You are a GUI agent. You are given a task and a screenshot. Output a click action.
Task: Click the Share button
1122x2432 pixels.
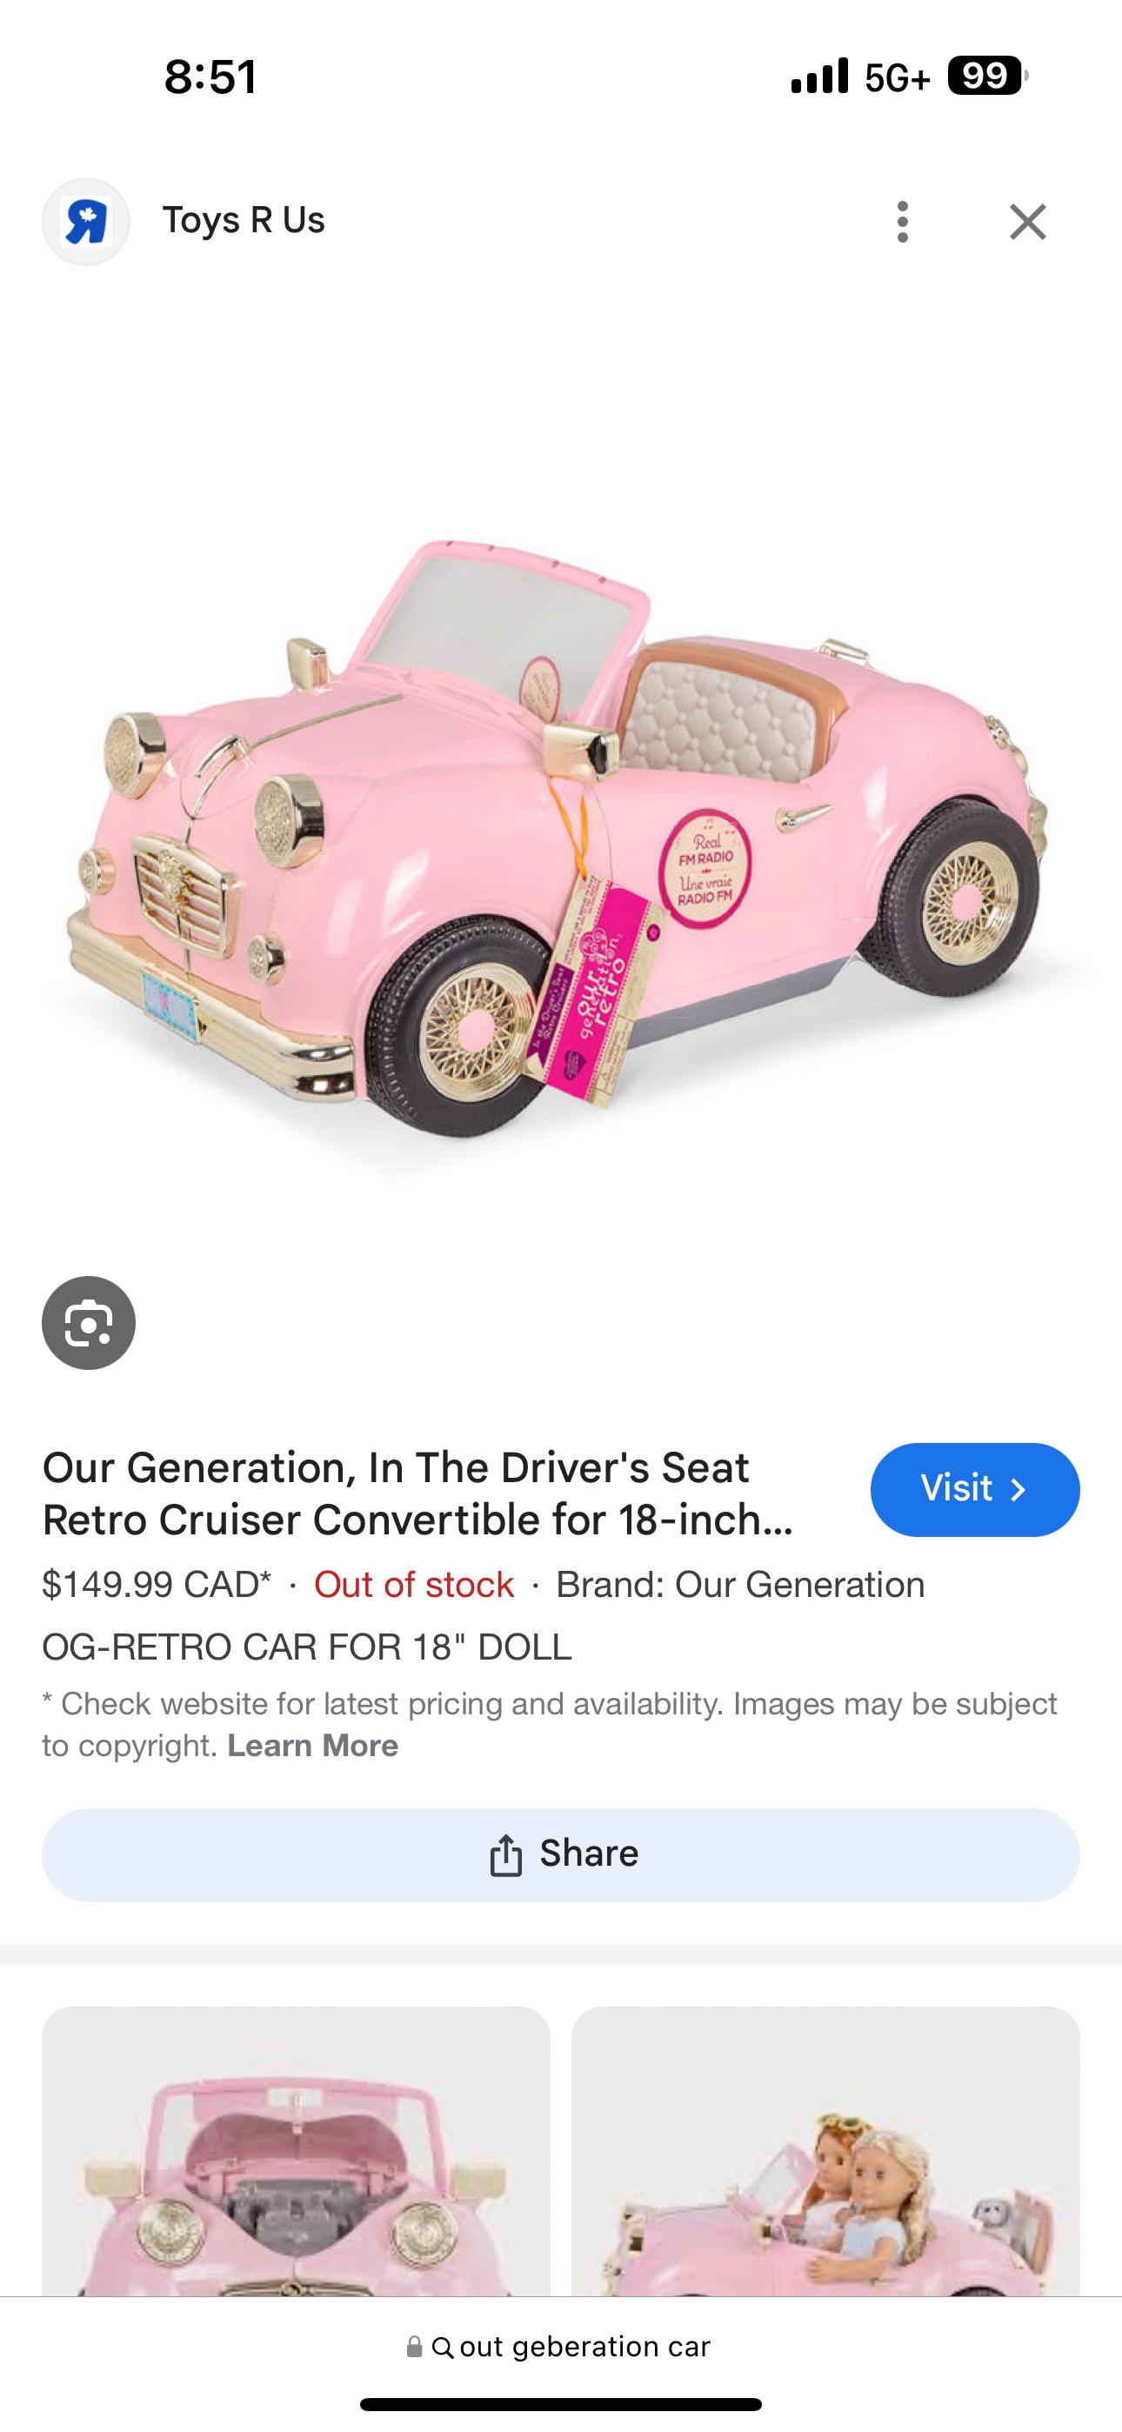(561, 1854)
